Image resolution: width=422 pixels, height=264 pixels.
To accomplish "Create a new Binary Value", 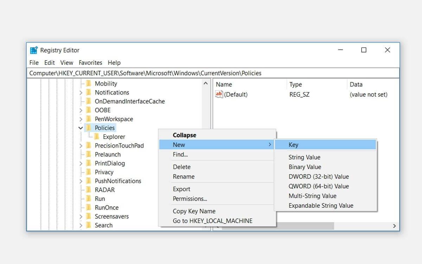I will tap(325, 167).
